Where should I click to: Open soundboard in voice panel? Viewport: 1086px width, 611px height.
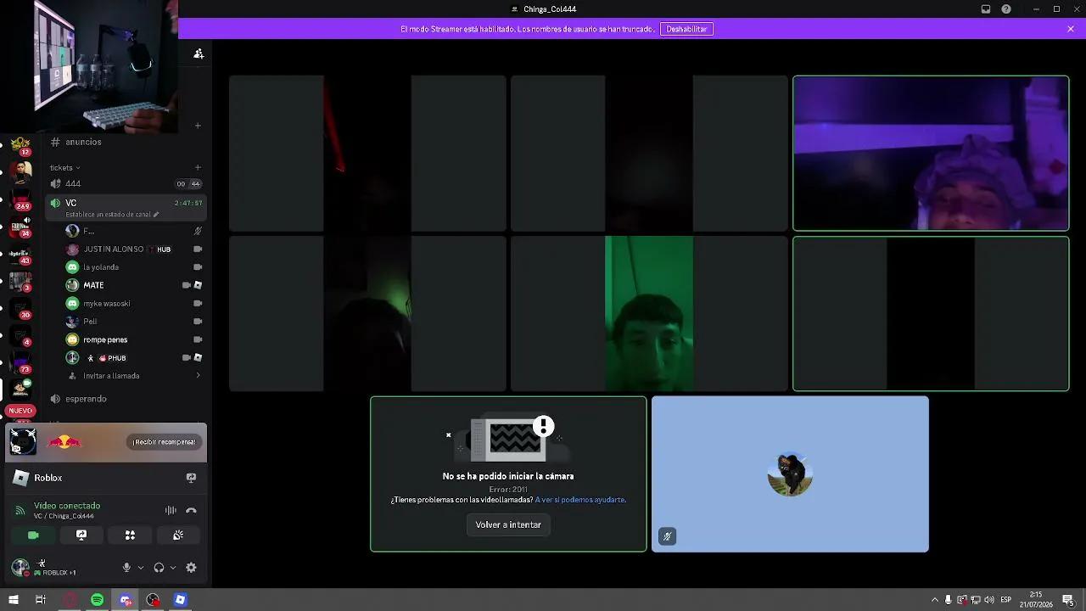(x=178, y=535)
